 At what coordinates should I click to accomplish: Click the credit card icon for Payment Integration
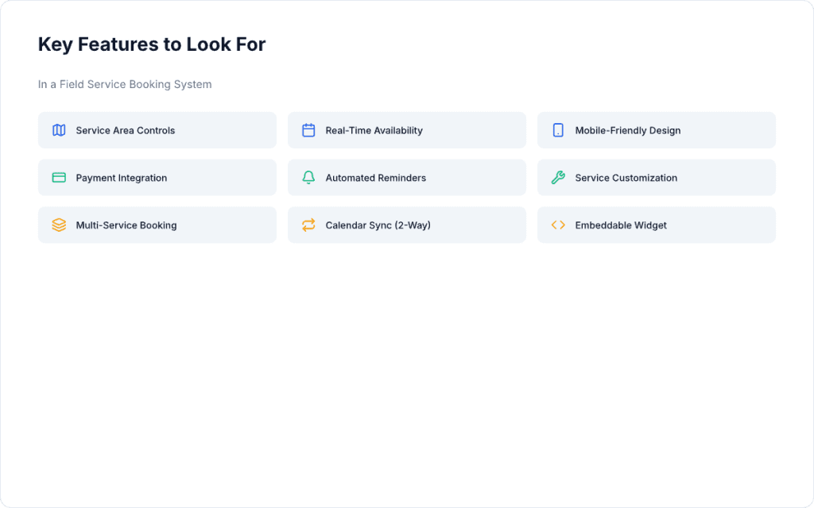(x=59, y=177)
